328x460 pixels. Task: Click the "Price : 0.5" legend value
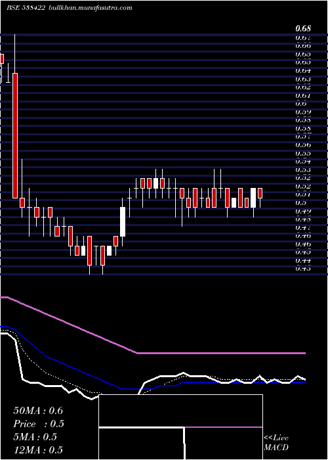pos(39,424)
